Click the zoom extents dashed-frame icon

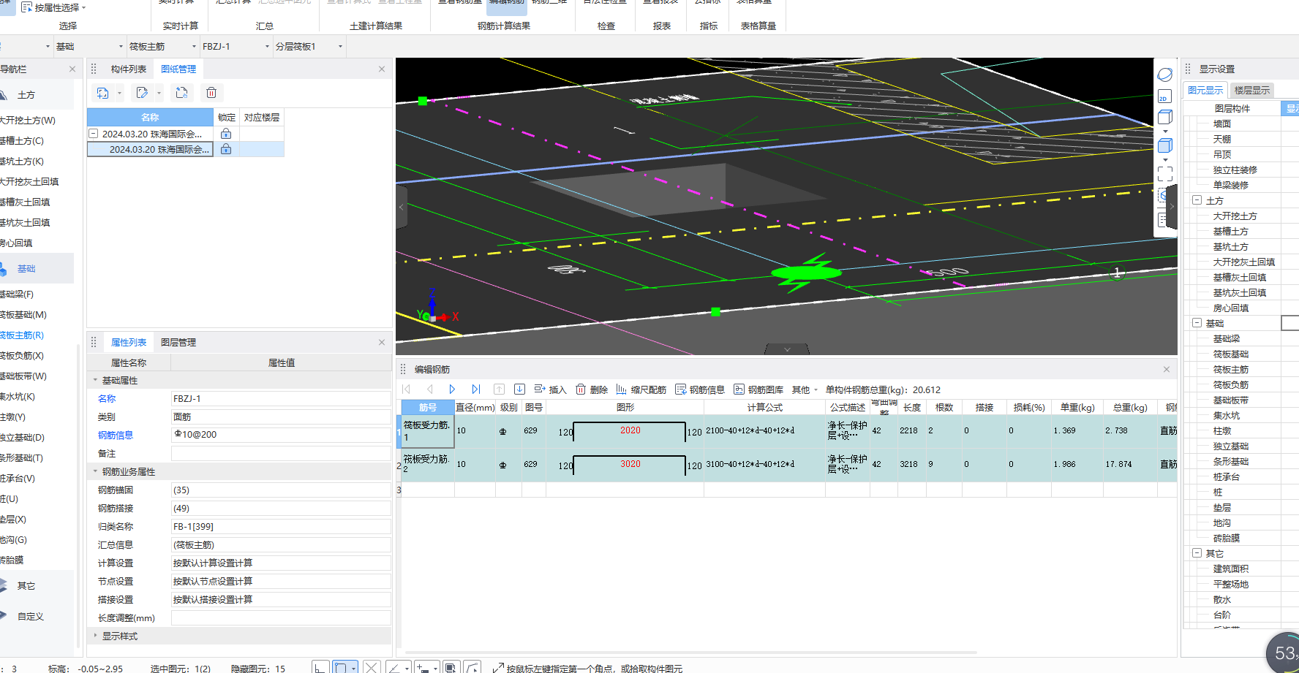pos(1165,173)
